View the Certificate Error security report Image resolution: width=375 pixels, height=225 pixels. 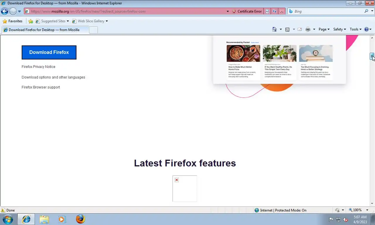pyautogui.click(x=247, y=11)
